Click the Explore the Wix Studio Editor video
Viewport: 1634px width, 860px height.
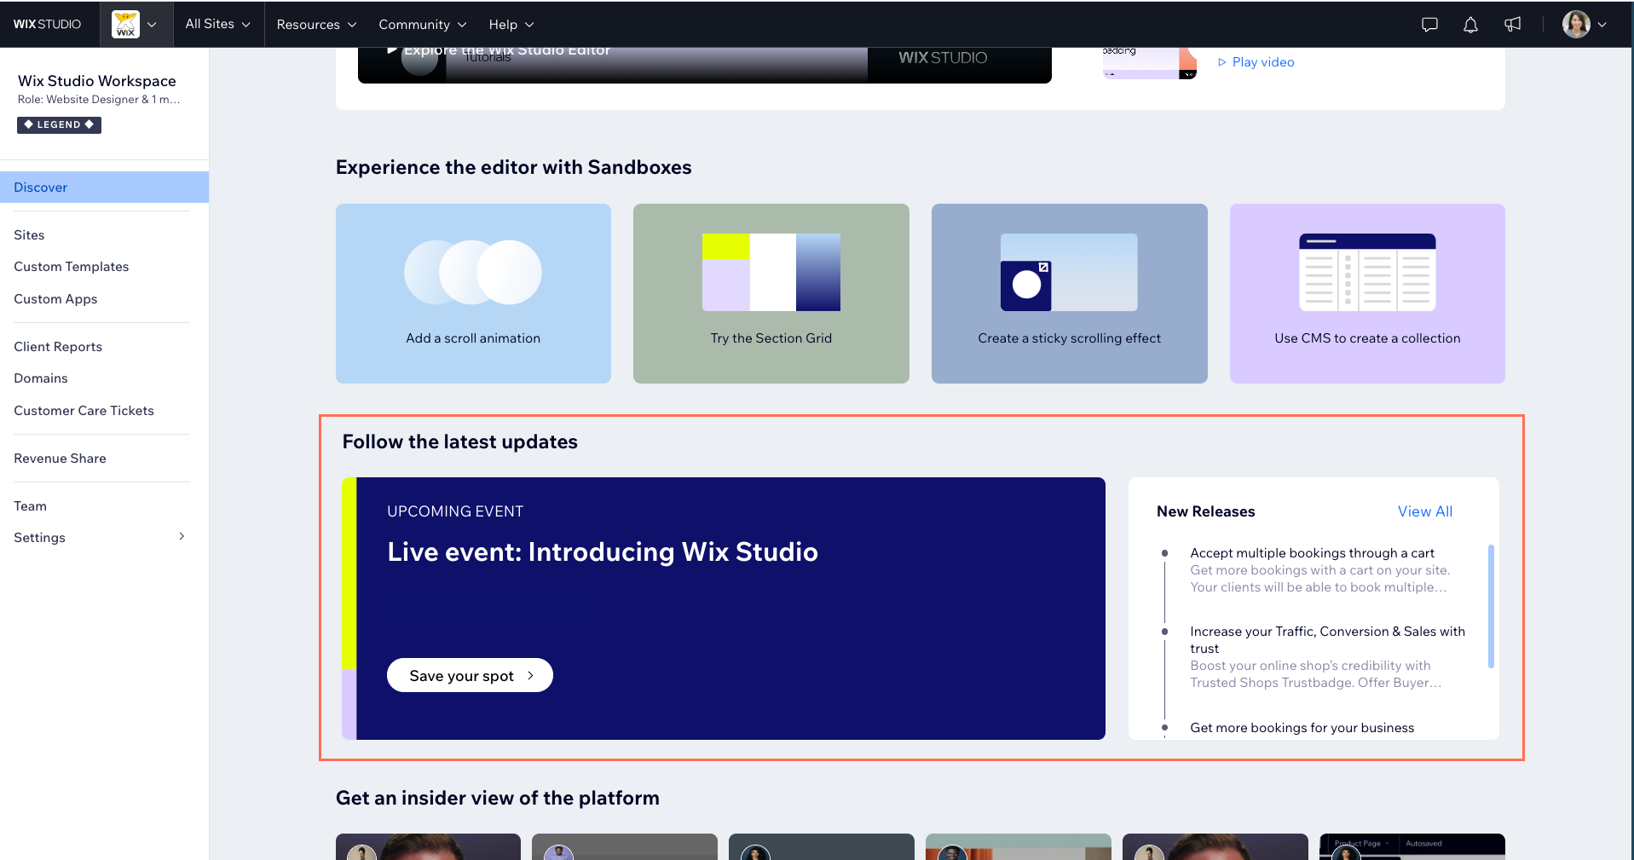[704, 65]
